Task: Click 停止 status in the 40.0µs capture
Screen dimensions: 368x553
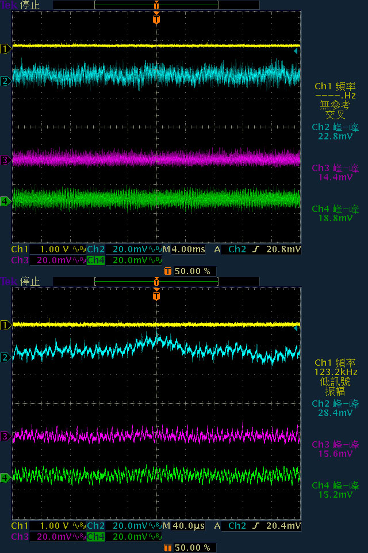Action: point(30,282)
